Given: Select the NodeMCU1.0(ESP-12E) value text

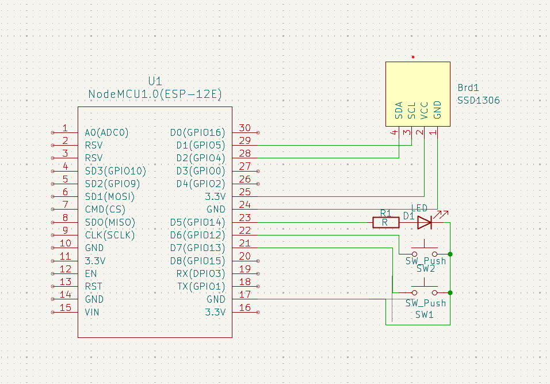Looking at the screenshot, I should (x=155, y=94).
